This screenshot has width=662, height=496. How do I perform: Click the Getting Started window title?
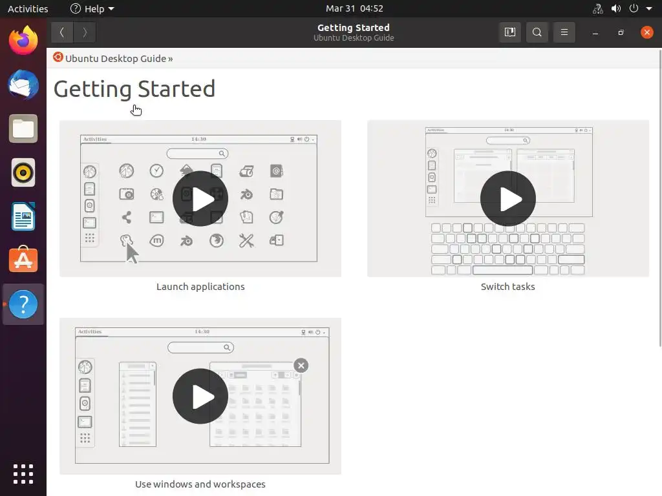click(354, 28)
